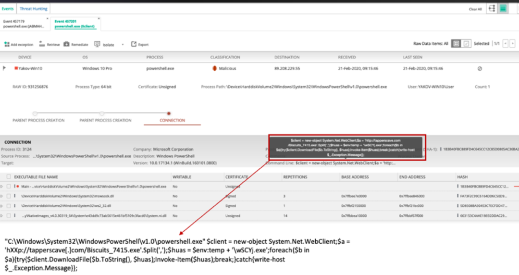This screenshot has height=275, width=519.
Task: Close the Event 457201 tab
Action: [99, 19]
